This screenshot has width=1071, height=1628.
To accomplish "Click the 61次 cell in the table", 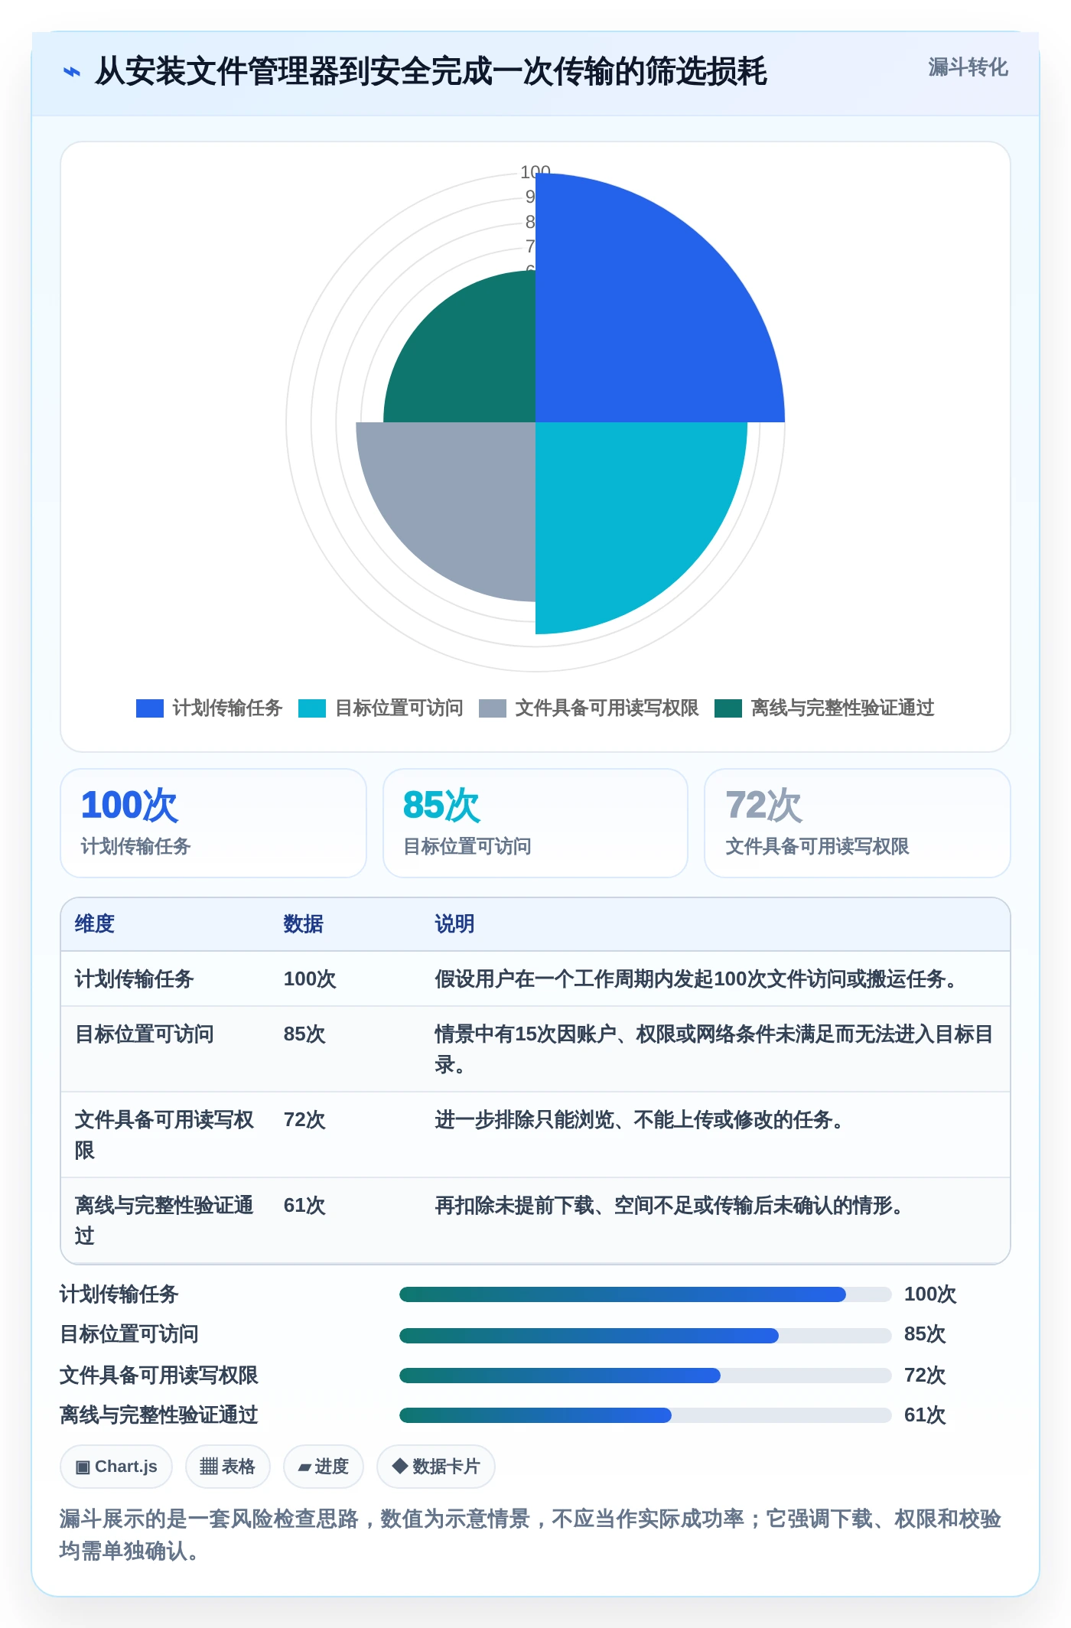I will click(304, 1206).
